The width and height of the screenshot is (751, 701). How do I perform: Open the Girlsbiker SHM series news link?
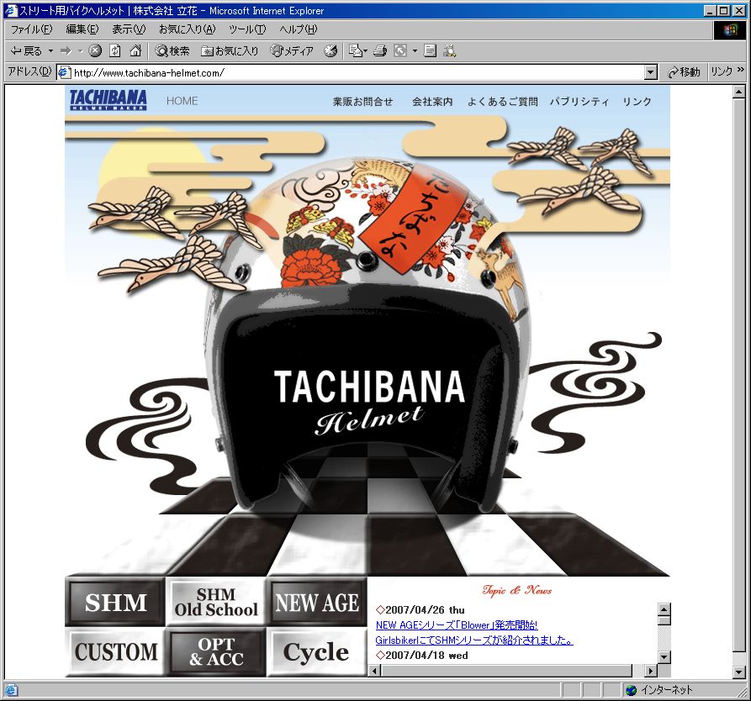pos(474,640)
